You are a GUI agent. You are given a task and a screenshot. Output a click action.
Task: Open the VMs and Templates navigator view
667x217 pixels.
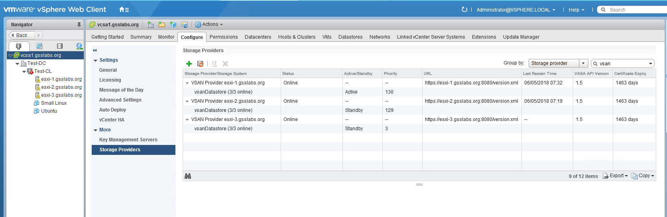39,46
